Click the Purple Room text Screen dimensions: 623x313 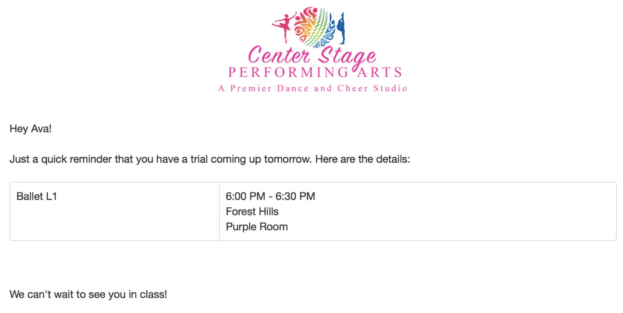(x=257, y=227)
